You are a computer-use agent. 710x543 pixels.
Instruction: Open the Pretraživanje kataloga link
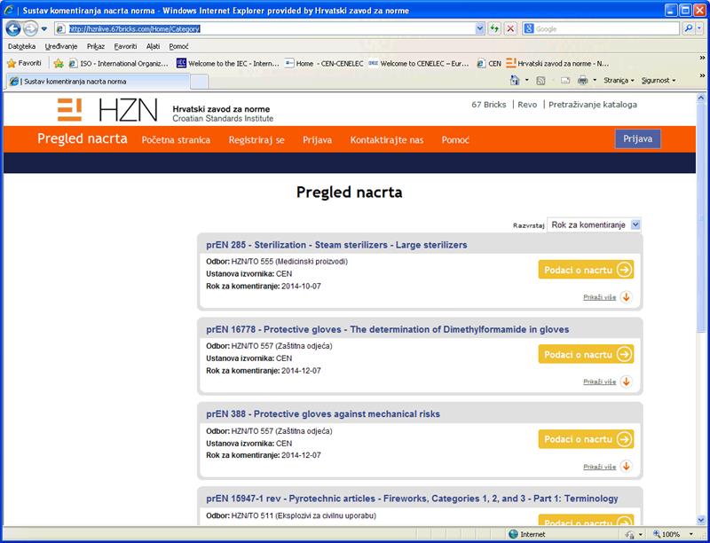click(593, 105)
